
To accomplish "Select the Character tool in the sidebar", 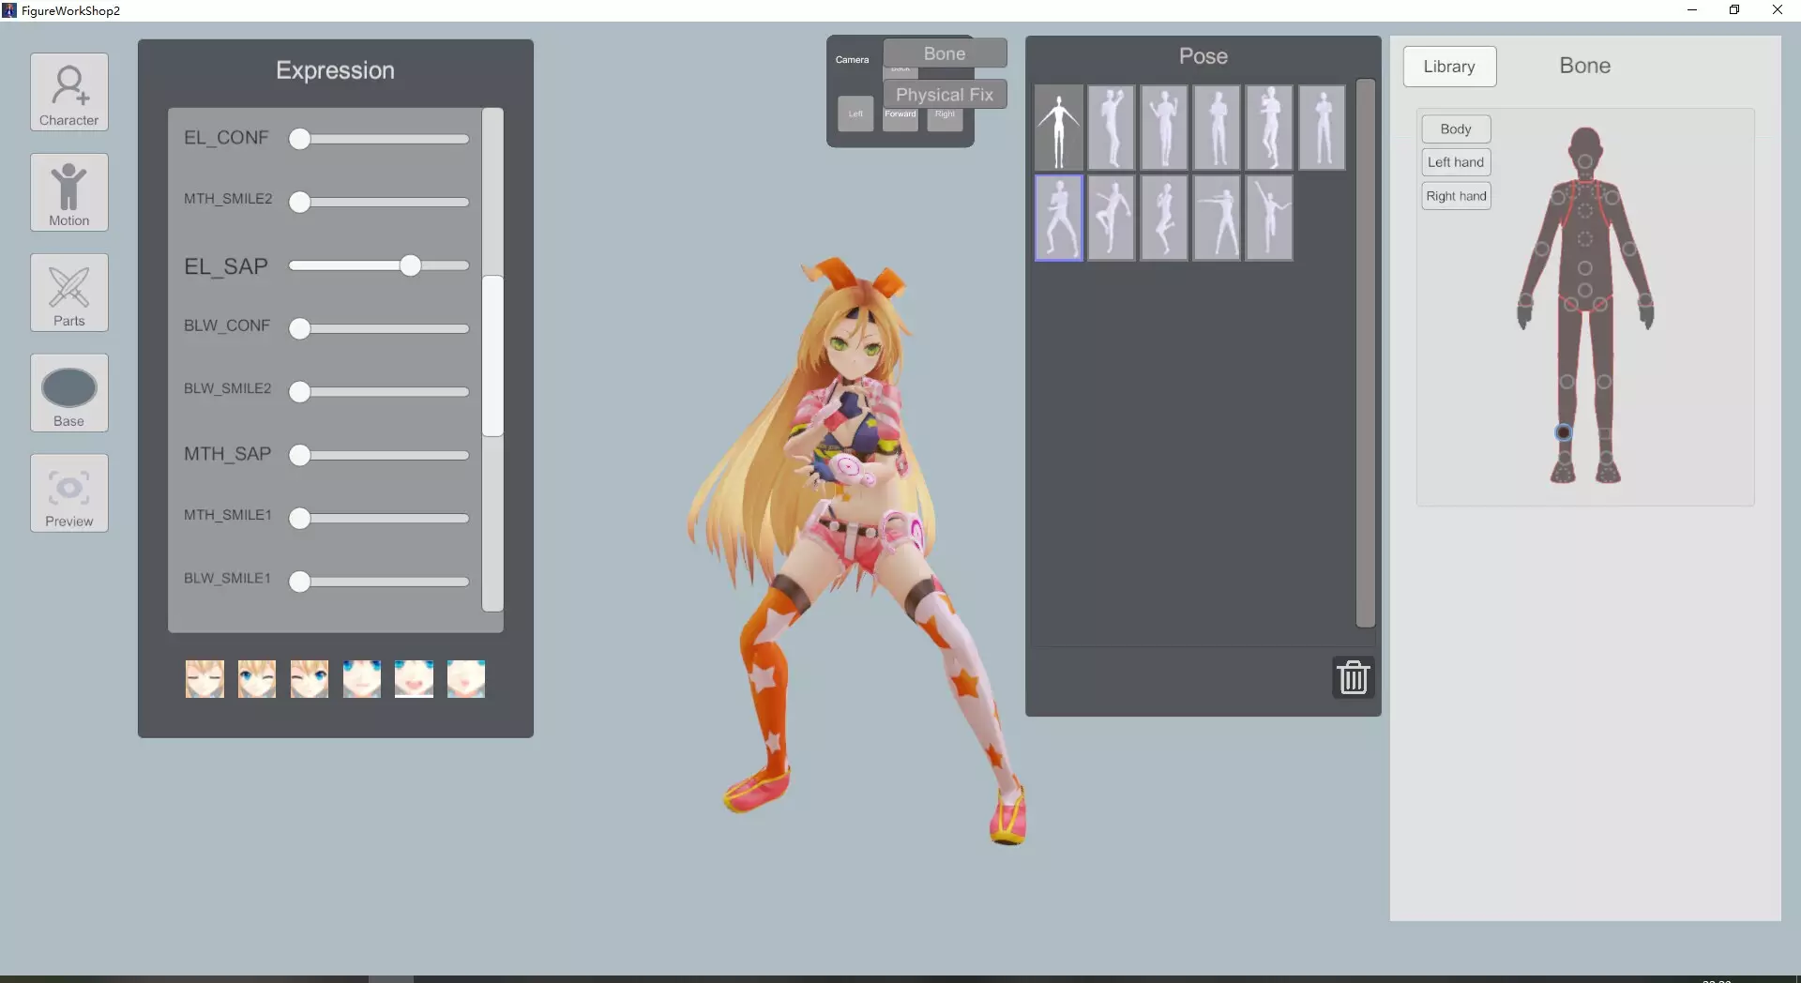I will pyautogui.click(x=68, y=92).
